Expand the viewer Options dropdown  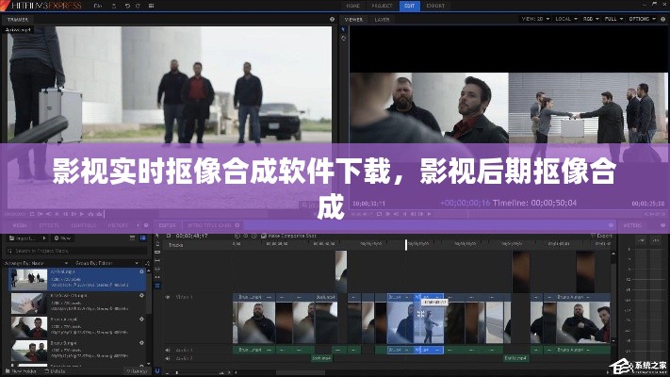[x=643, y=18]
